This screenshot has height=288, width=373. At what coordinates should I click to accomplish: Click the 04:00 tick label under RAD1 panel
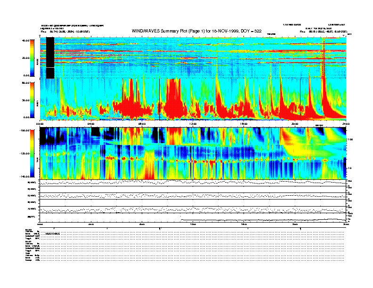tap(91, 124)
